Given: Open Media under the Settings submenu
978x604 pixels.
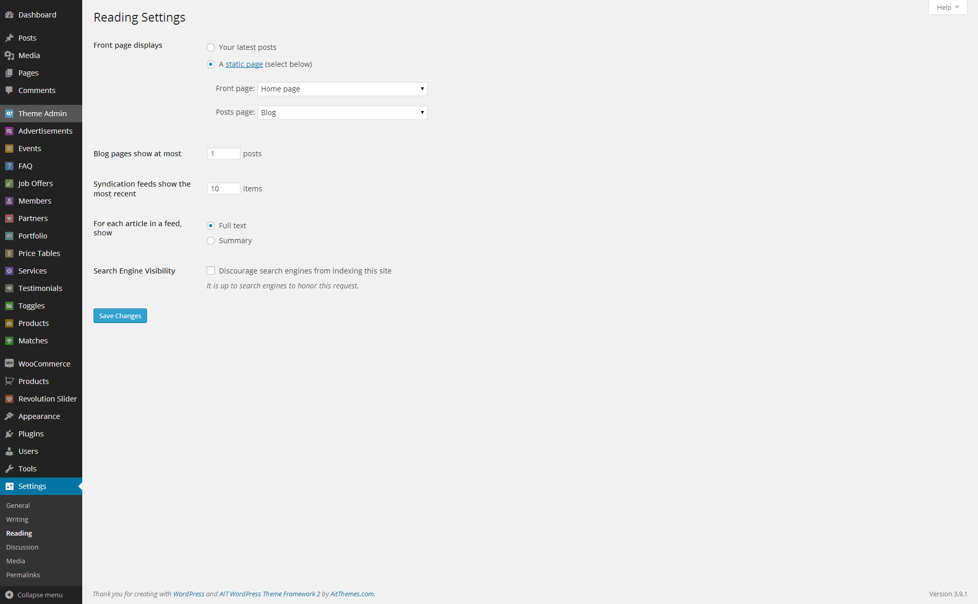Looking at the screenshot, I should (x=15, y=561).
